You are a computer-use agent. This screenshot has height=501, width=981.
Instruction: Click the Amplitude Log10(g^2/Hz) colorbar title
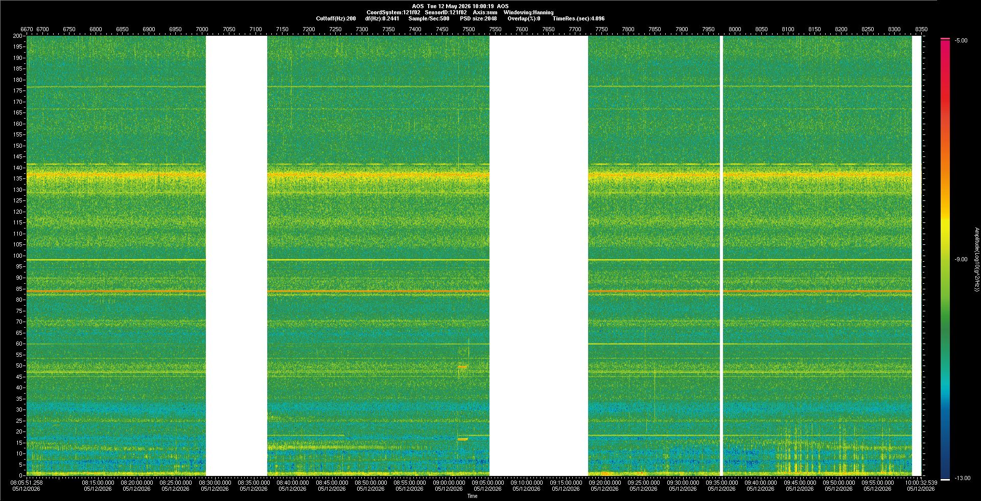coord(976,259)
